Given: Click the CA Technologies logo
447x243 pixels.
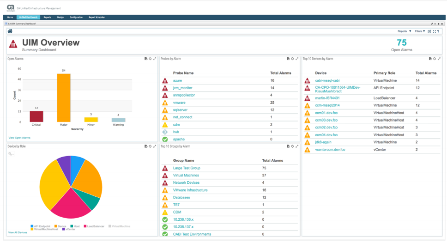Looking at the screenshot, I should (11, 8).
